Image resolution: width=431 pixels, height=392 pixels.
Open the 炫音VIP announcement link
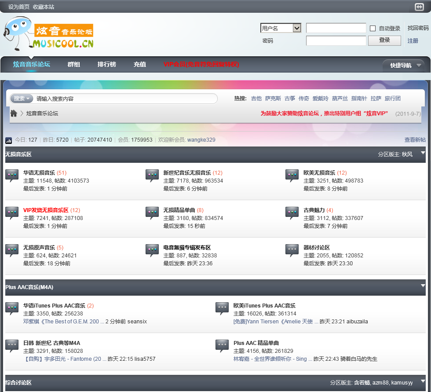(324, 113)
